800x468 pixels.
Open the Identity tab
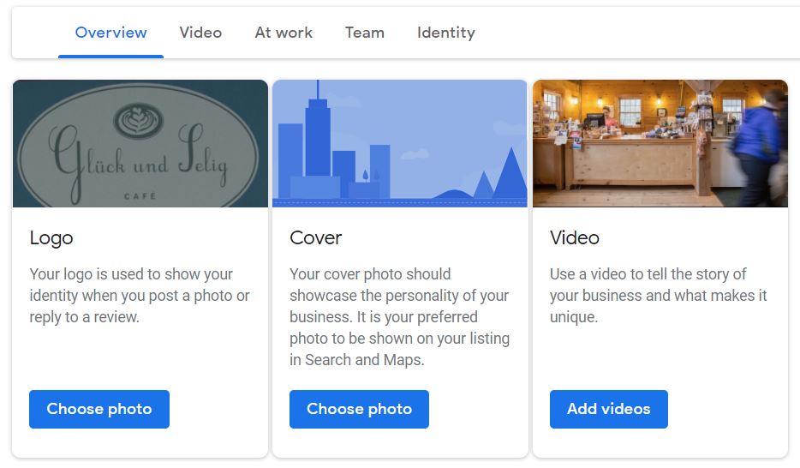(445, 33)
